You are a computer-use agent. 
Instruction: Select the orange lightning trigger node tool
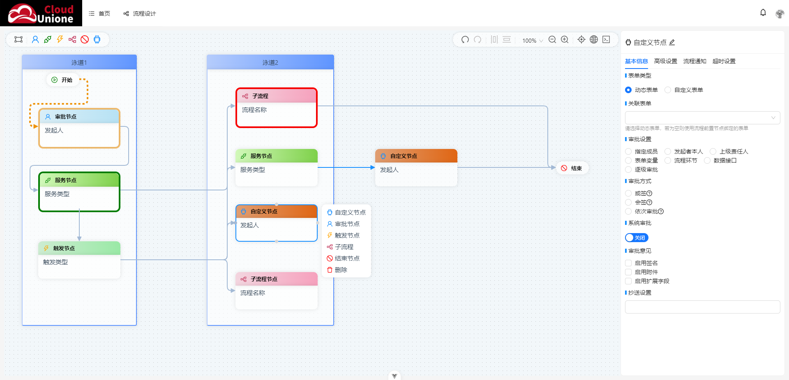[60, 39]
